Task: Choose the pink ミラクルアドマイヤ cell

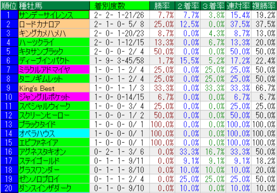Action: 54,69
